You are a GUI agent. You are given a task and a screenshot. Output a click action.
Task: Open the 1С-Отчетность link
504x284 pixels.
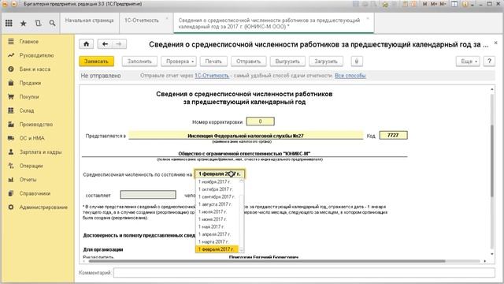[x=212, y=76]
